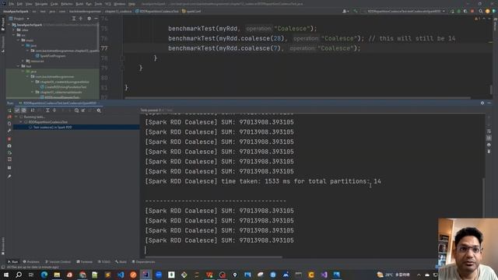
Task: Open the Navigate menu
Action: point(41,4)
